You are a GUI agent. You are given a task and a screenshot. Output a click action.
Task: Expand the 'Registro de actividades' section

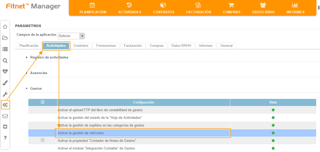[49, 57]
